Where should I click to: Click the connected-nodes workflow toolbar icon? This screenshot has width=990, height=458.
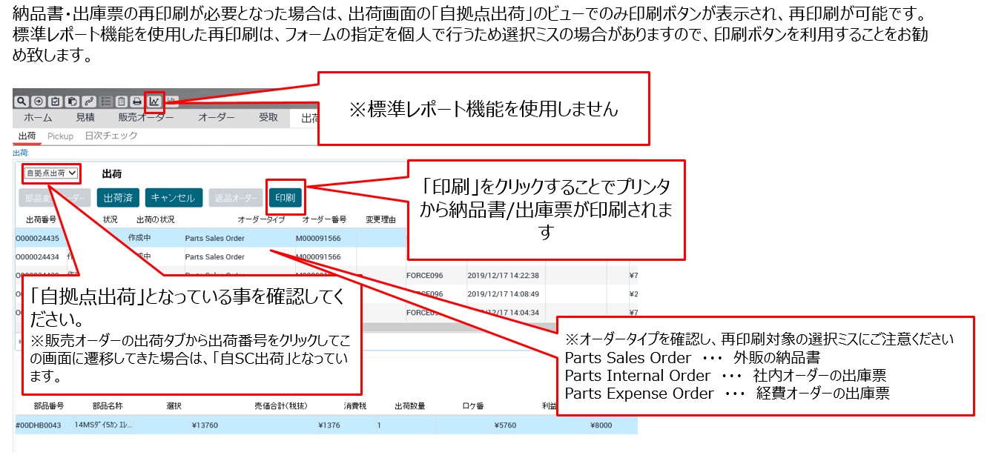tap(88, 102)
